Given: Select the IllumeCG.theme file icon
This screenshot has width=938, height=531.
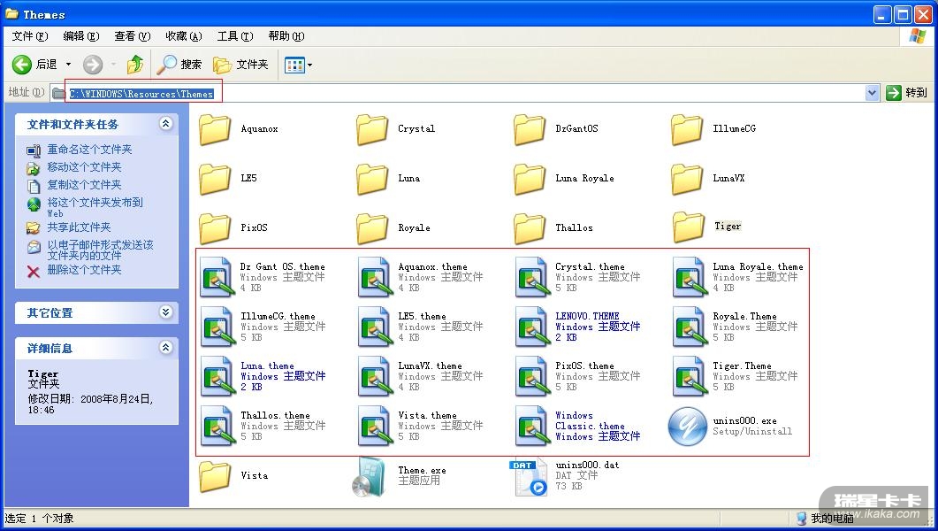Looking at the screenshot, I should pos(217,327).
